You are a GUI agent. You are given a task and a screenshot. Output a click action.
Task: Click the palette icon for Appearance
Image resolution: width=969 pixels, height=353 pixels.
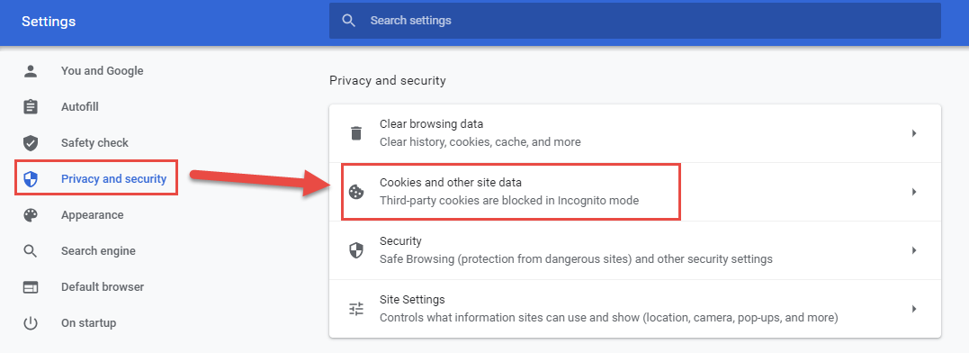coord(31,215)
